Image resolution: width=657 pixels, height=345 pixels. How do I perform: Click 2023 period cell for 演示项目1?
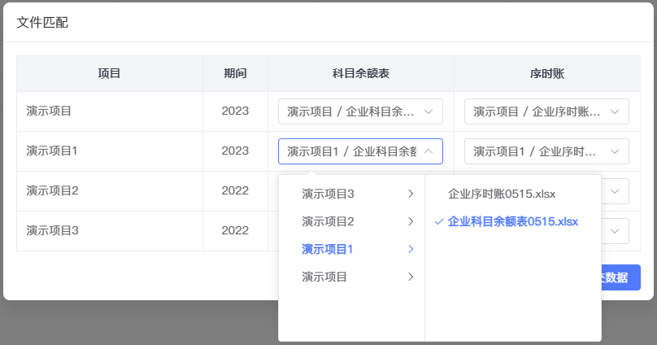point(235,151)
